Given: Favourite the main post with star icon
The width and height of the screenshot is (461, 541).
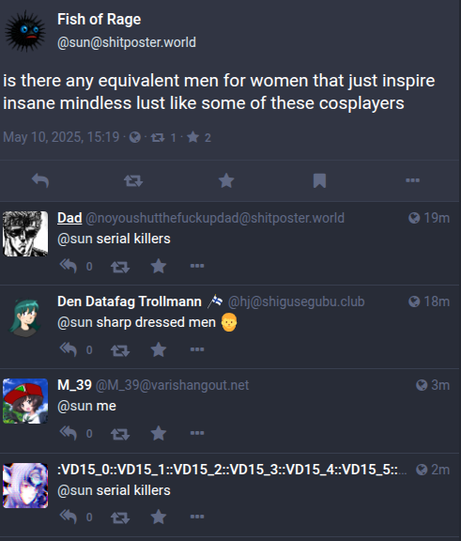Looking at the screenshot, I should point(226,180).
